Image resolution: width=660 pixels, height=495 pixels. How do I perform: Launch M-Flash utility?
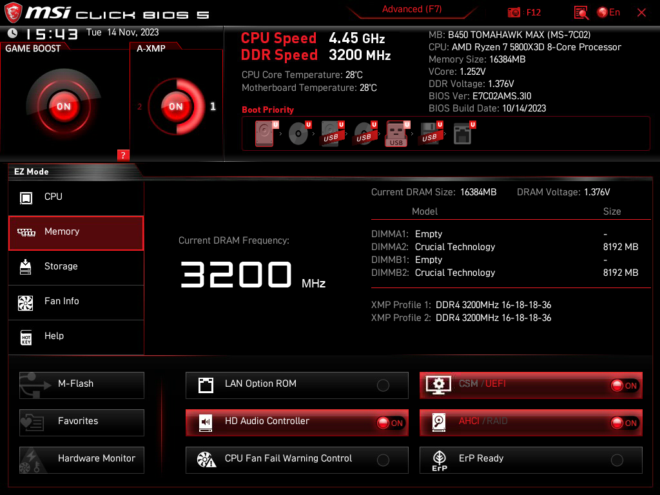click(x=82, y=385)
